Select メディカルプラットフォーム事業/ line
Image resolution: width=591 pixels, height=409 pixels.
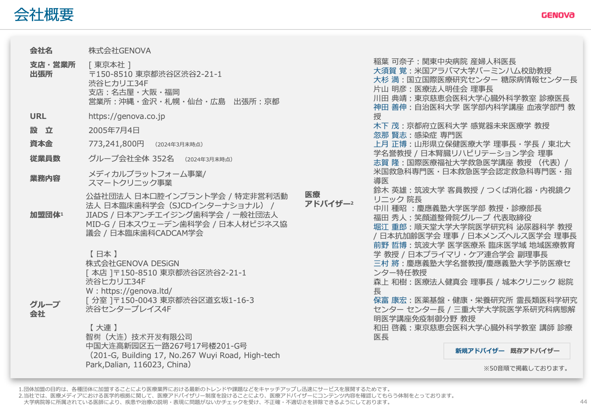click(147, 174)
